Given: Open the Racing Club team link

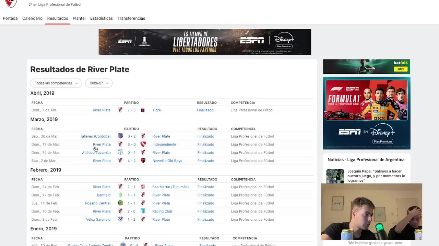Looking at the screenshot, I should coord(162,211).
